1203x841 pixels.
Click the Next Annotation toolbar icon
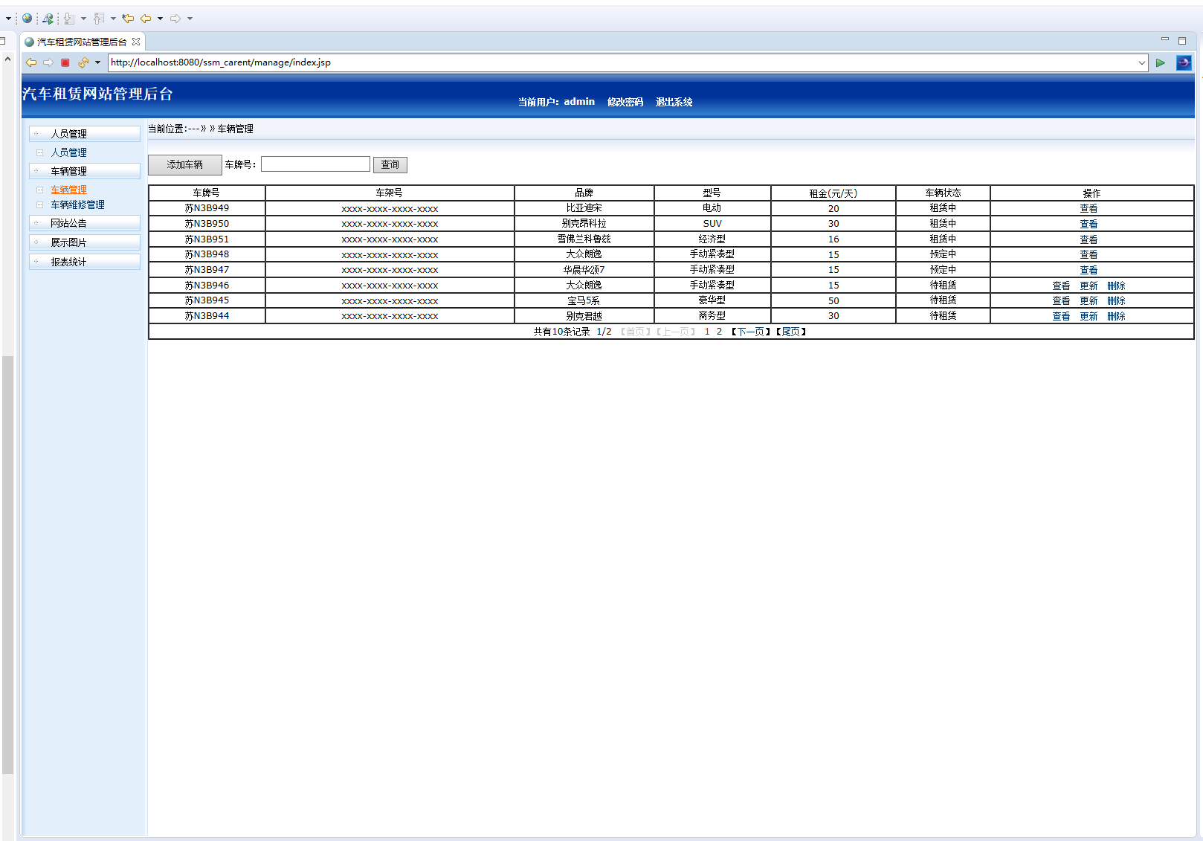(69, 19)
